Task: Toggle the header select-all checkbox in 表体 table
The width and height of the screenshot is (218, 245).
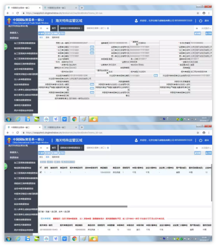Action: (x=41, y=167)
